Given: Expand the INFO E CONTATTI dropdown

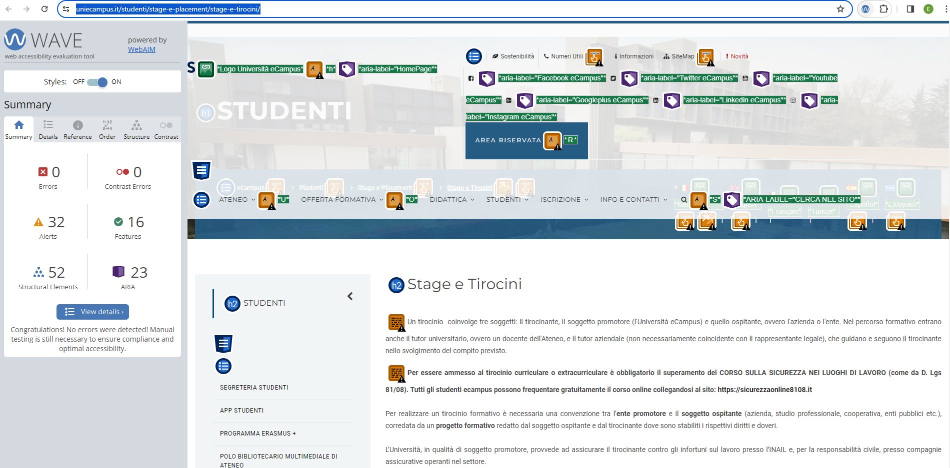Looking at the screenshot, I should tap(633, 199).
